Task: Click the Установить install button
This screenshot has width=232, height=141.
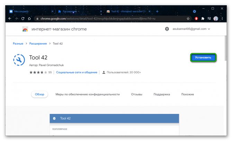Action: (x=203, y=57)
